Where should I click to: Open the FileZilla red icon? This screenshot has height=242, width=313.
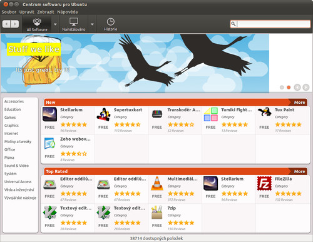(x=264, y=183)
